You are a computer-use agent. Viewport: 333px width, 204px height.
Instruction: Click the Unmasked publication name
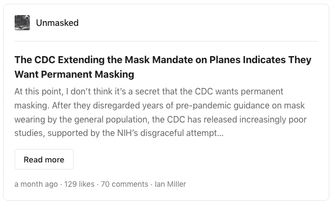tap(57, 23)
